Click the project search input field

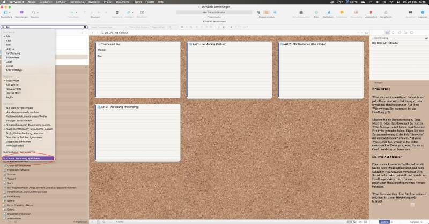tap(45, 27)
